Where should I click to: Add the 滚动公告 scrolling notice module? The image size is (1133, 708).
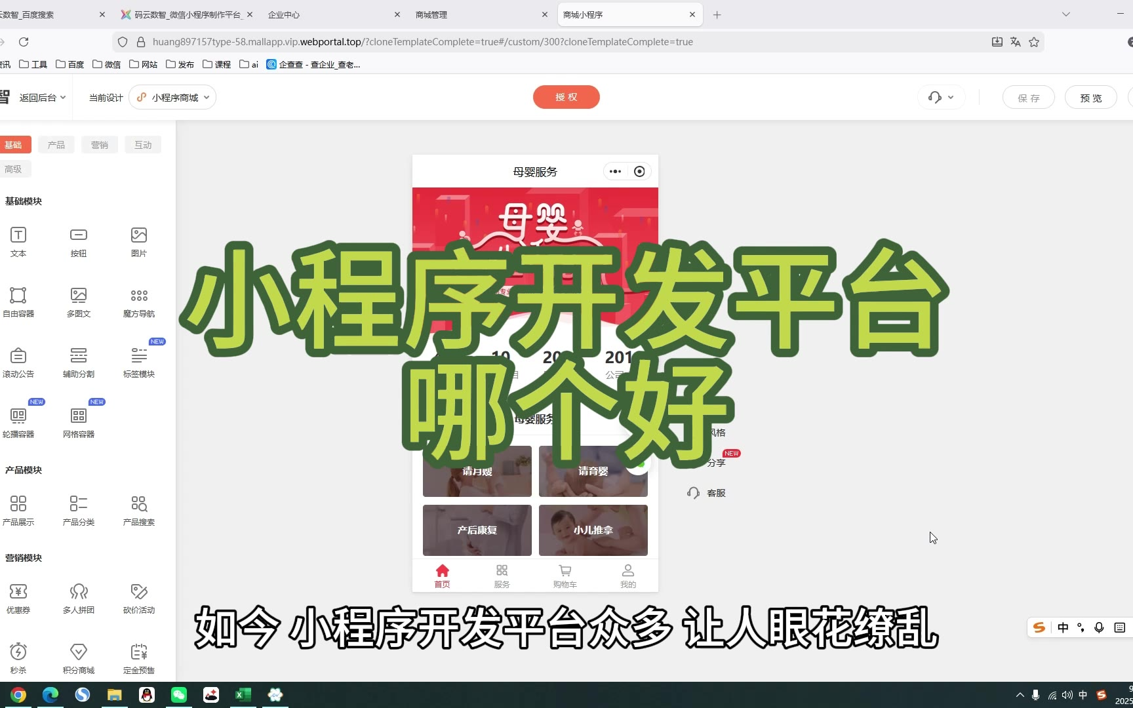coord(18,363)
